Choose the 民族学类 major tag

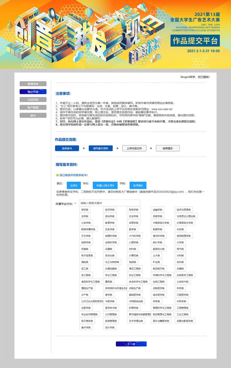[x=158, y=216]
